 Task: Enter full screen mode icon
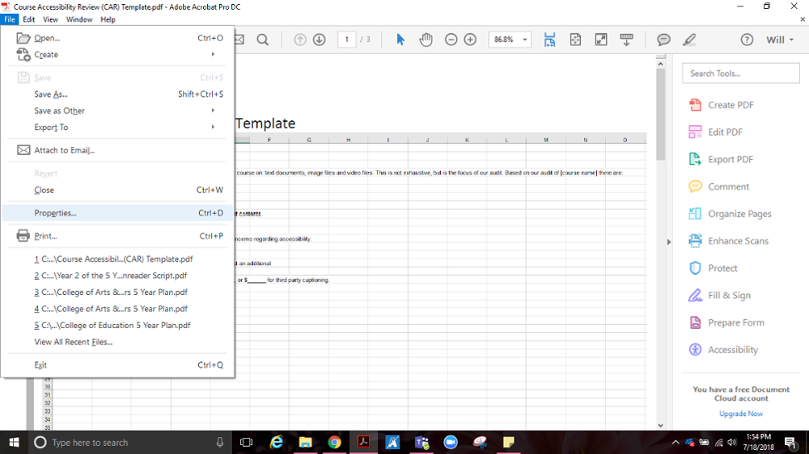click(x=601, y=40)
